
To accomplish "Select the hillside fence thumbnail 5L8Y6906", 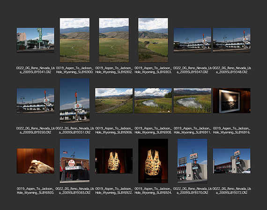I will [114, 100].
